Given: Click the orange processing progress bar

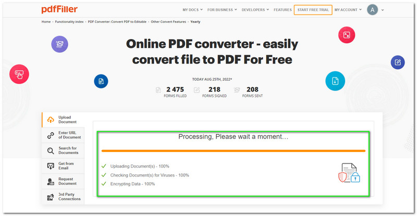Looking at the screenshot, I should tap(233, 151).
